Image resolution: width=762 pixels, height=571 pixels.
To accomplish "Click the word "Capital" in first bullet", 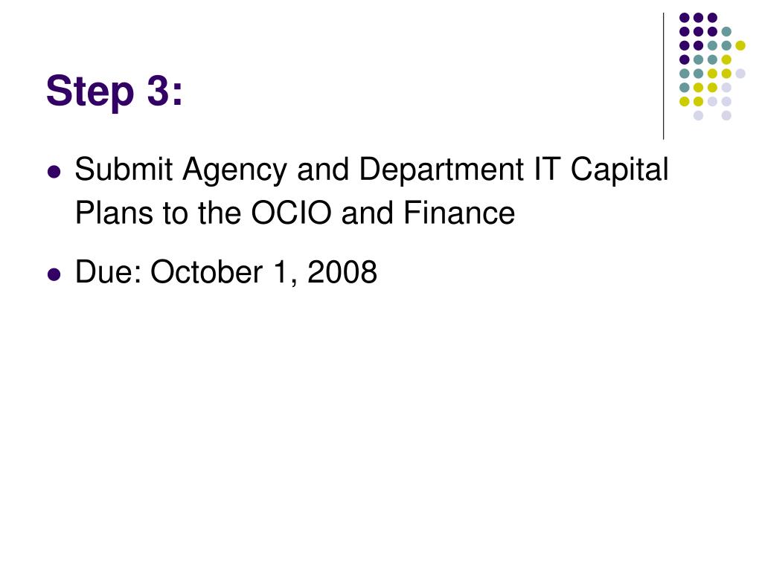I will [620, 171].
